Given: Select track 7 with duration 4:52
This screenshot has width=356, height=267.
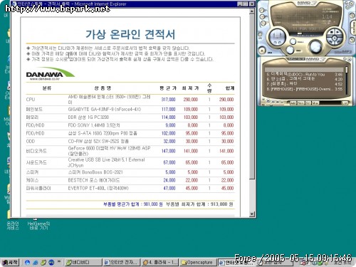Looking at the screenshot, I should 304,84.
